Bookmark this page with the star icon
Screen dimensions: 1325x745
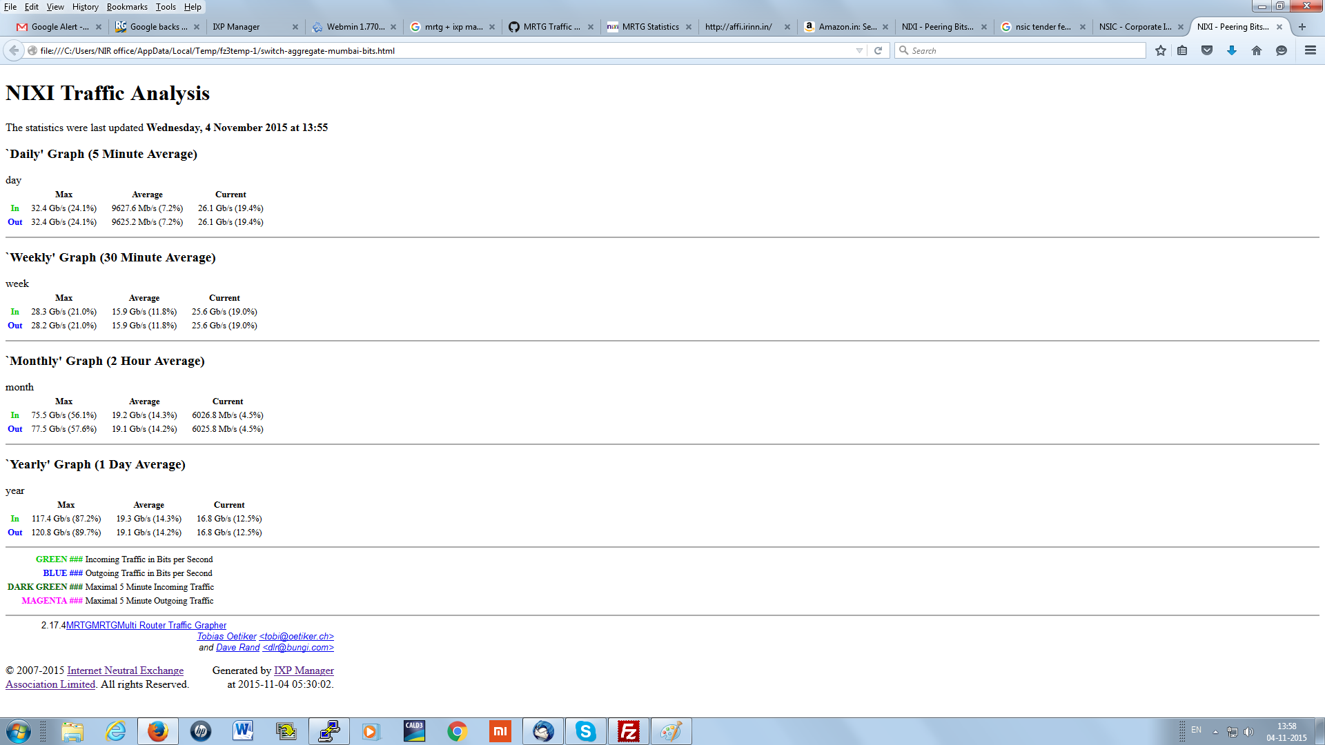point(1161,50)
